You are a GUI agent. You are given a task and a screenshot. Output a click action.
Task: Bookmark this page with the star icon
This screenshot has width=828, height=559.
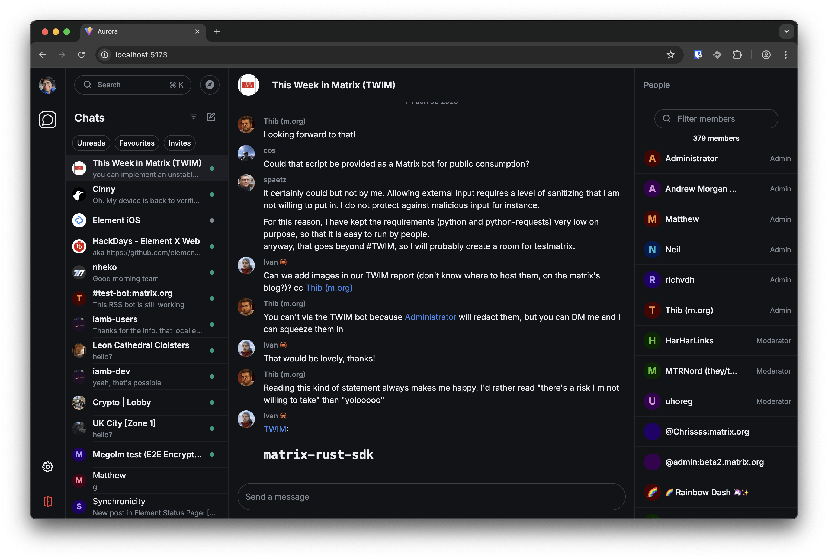point(670,55)
